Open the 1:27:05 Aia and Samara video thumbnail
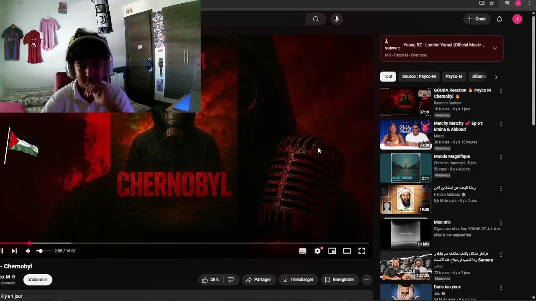Image resolution: width=536 pixels, height=301 pixels. (x=405, y=266)
